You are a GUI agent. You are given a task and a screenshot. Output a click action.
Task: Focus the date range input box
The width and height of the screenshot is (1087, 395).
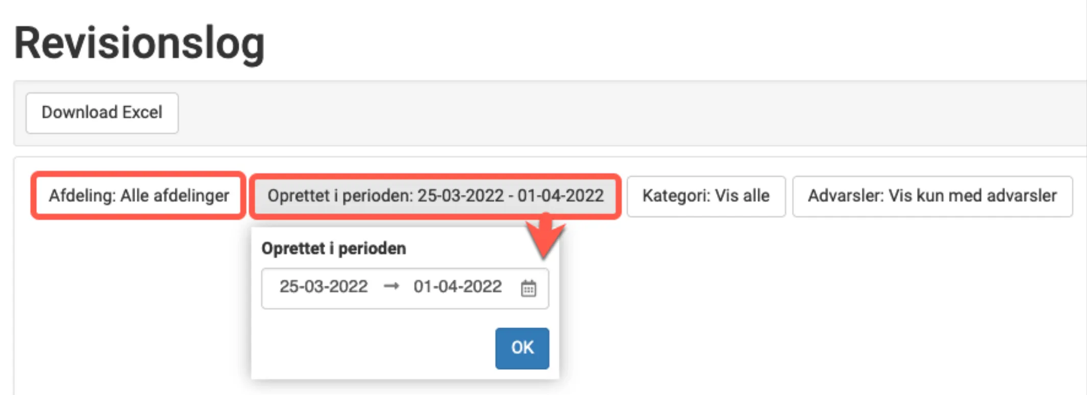(405, 288)
